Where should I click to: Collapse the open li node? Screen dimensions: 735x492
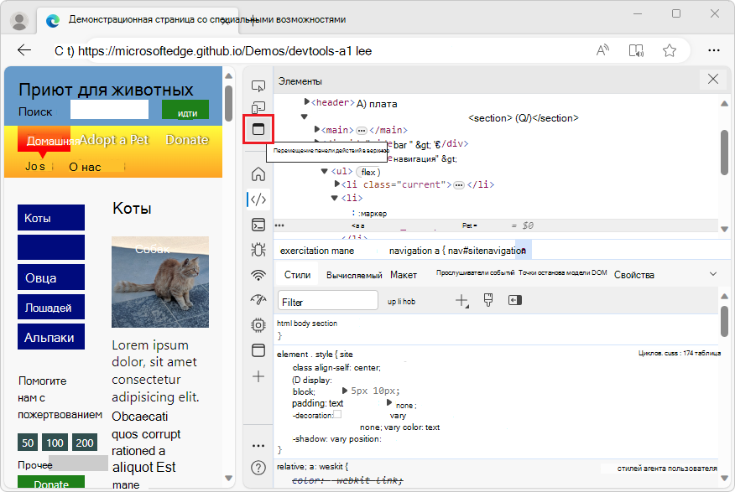(x=334, y=198)
